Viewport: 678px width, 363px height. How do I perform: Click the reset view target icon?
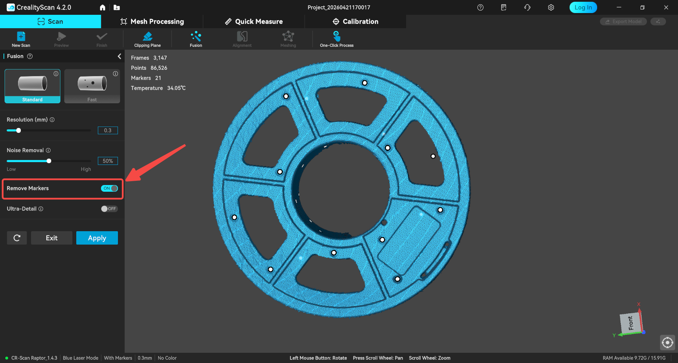pyautogui.click(x=667, y=342)
